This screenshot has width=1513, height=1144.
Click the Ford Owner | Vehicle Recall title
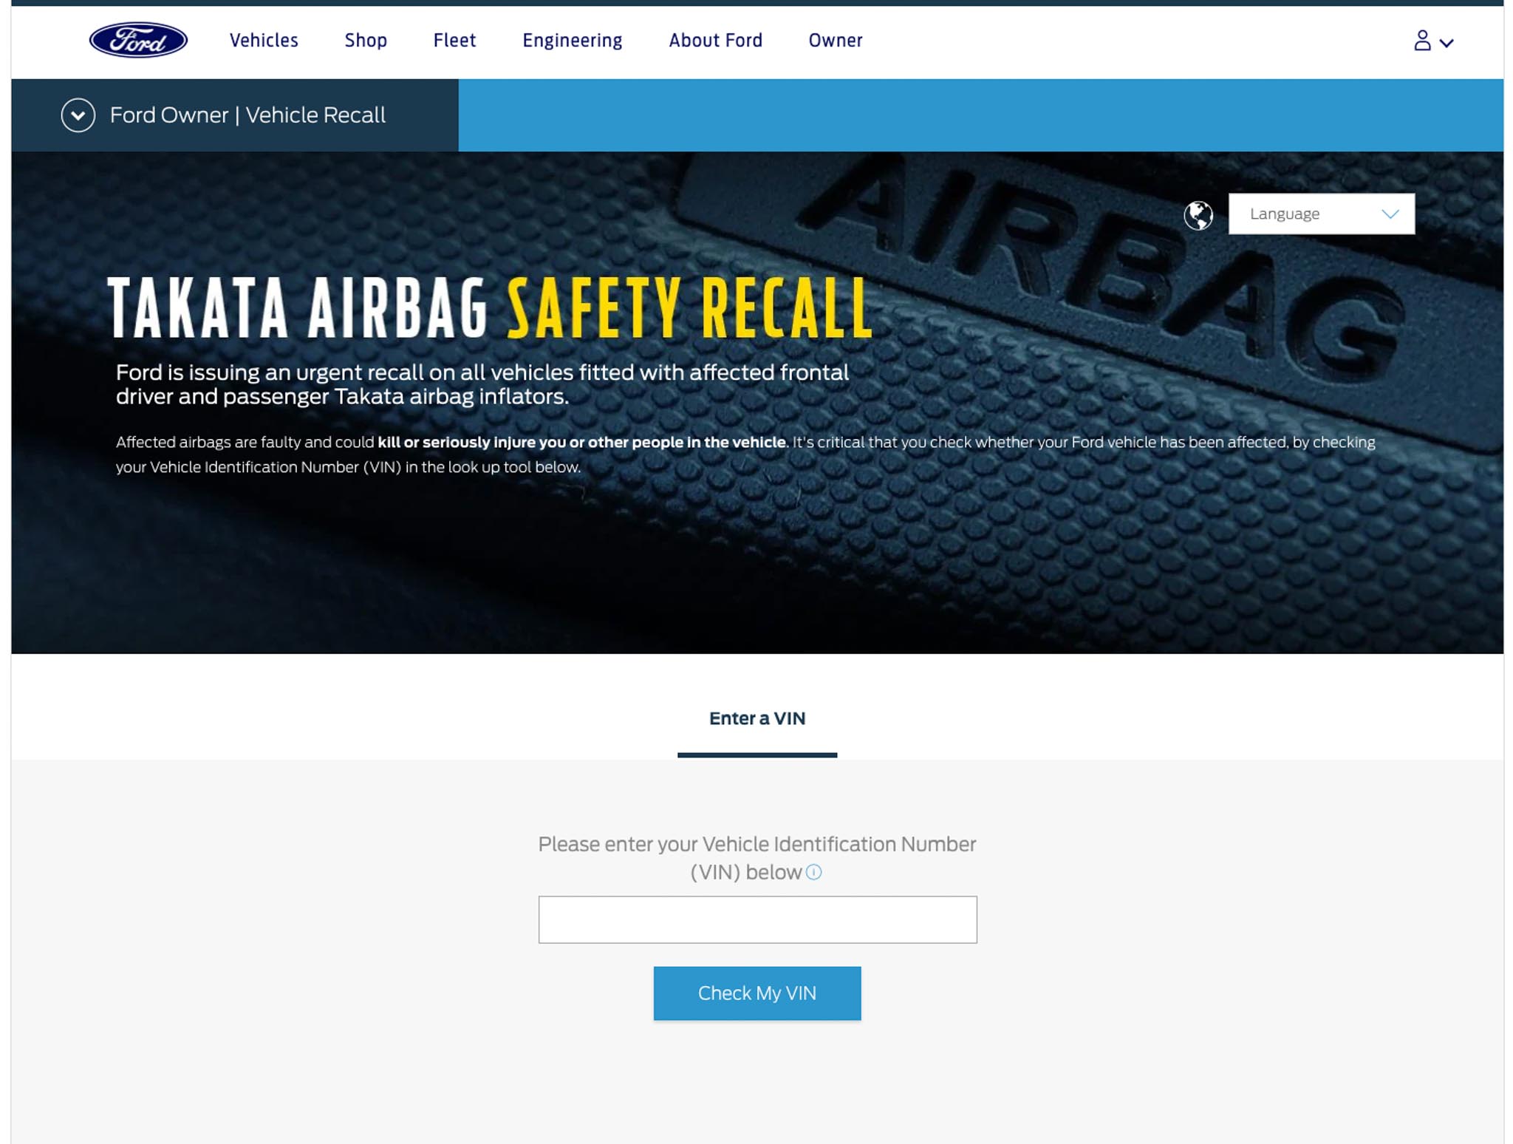(247, 115)
